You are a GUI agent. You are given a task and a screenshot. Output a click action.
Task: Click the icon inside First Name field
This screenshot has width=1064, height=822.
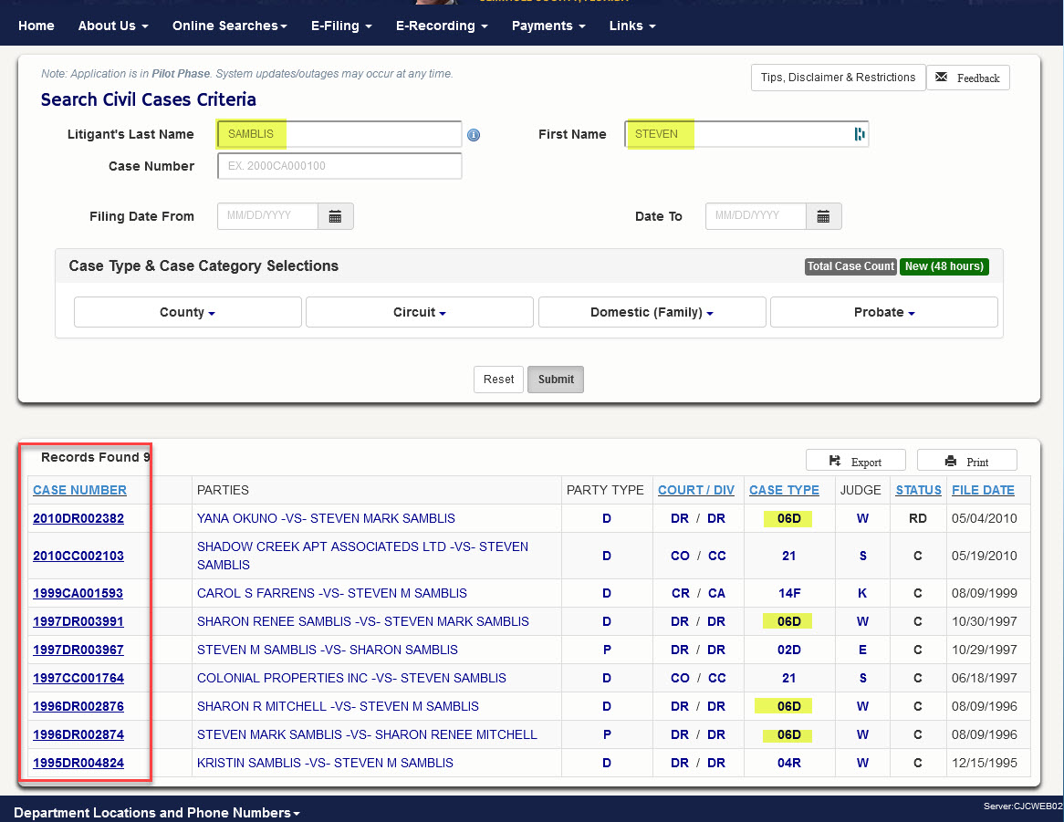(859, 134)
